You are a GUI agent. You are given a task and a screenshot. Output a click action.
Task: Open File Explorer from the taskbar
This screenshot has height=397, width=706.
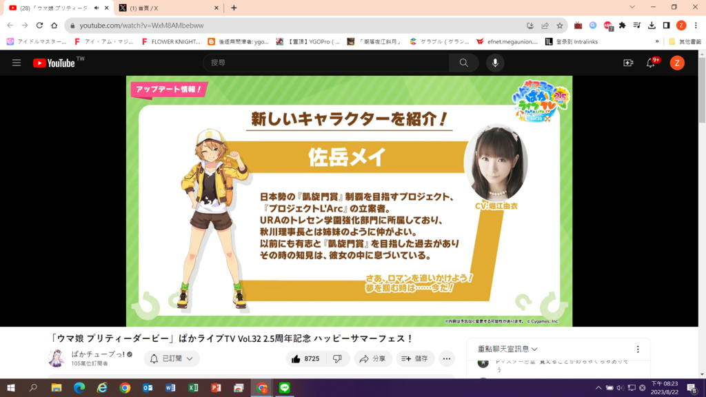57,387
